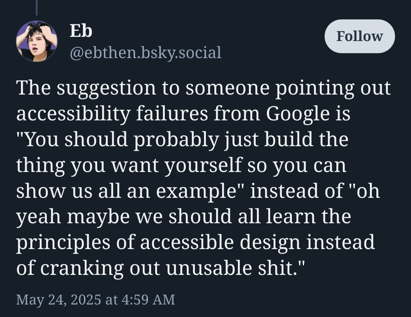The height and width of the screenshot is (317, 411).
Task: Follow the Eb account
Action: [360, 36]
